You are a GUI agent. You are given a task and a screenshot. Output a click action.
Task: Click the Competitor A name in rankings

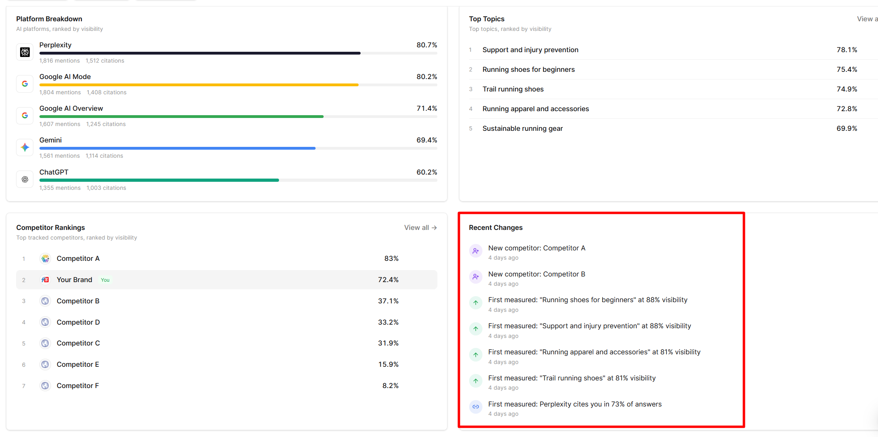coord(78,258)
